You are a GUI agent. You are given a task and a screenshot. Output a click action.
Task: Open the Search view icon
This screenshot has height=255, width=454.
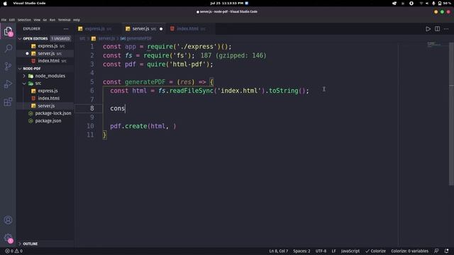8,48
